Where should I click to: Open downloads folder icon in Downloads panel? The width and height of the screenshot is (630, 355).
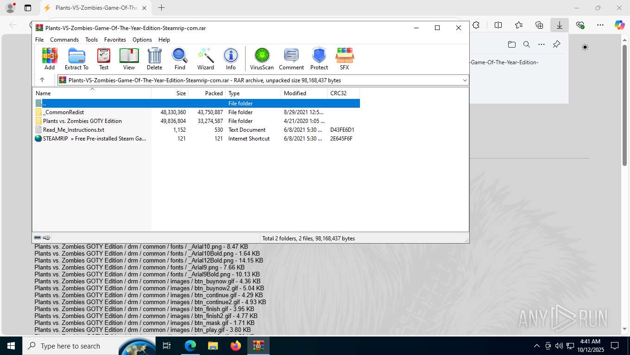tap(512, 44)
